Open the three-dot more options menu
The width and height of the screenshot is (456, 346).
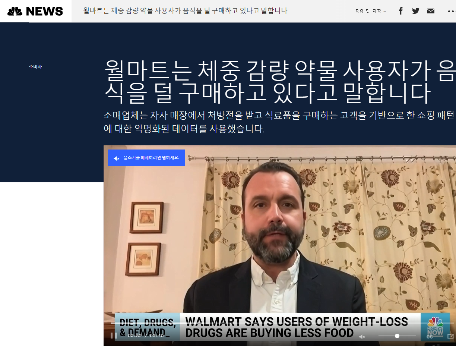(451, 11)
